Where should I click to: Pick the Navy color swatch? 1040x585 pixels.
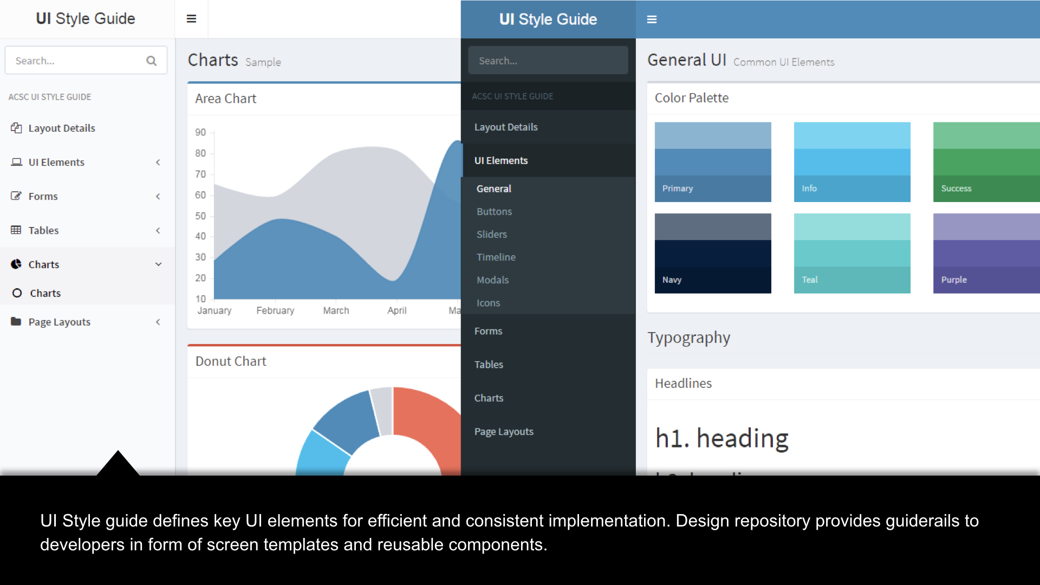712,253
